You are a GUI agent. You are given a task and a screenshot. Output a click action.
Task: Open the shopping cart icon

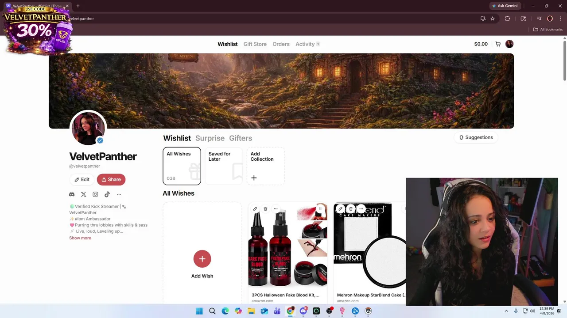(498, 44)
